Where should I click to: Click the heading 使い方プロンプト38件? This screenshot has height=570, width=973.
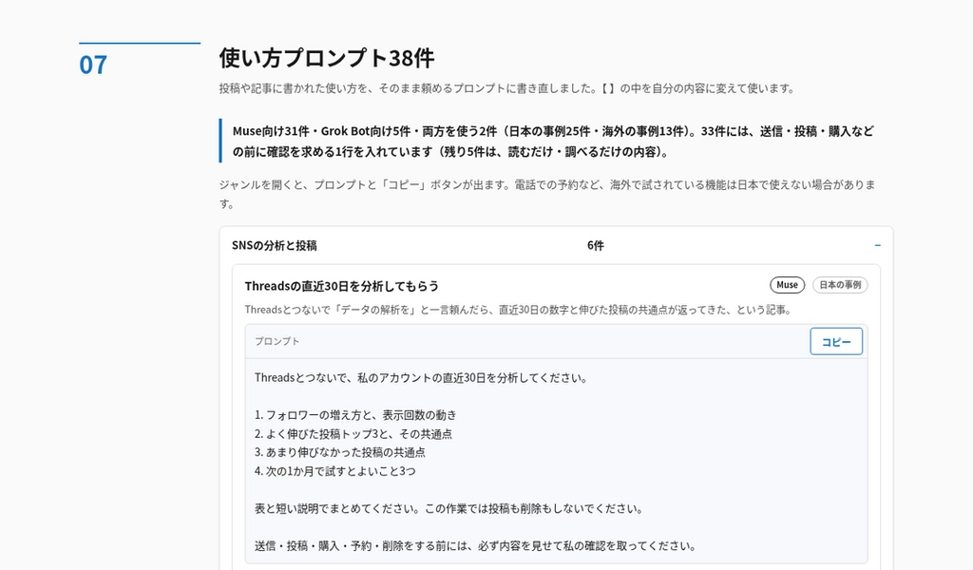(327, 58)
